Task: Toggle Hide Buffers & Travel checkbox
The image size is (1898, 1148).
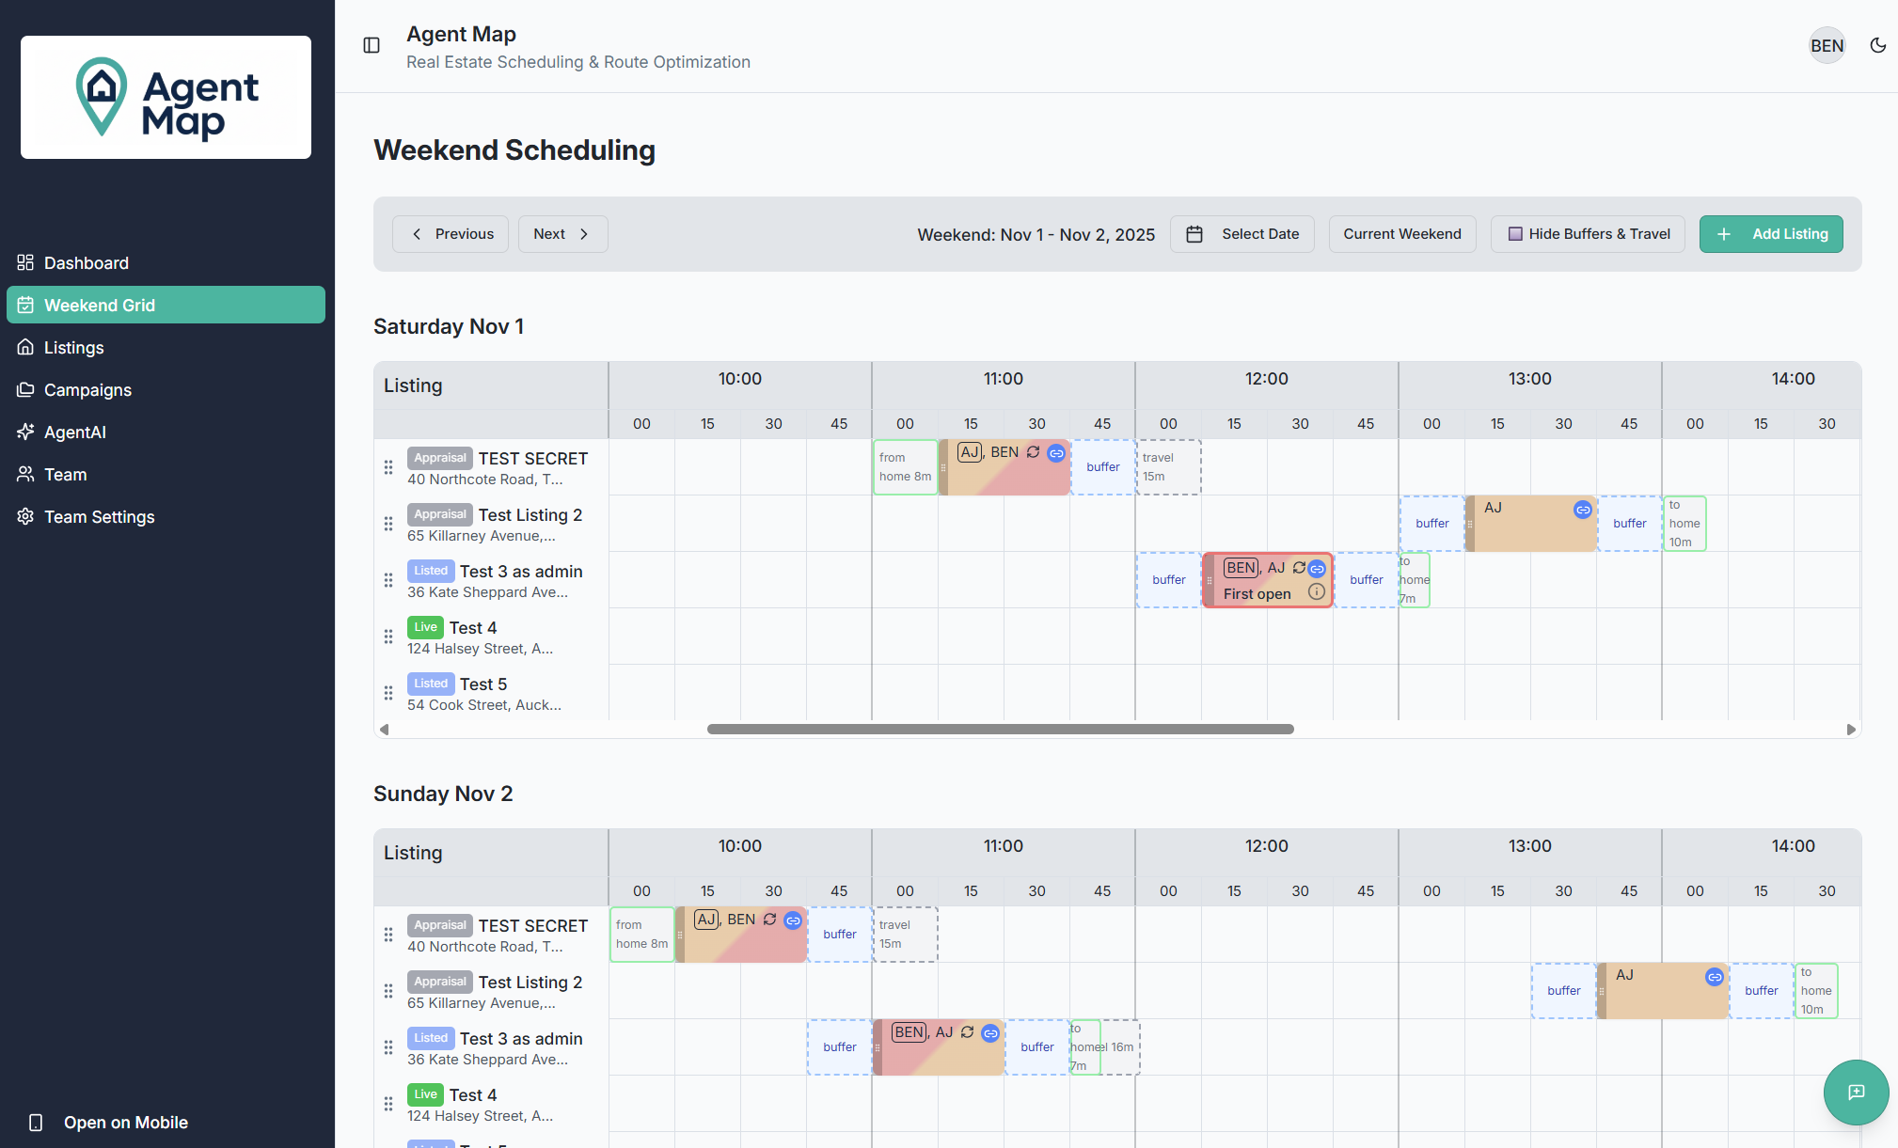Action: (x=1515, y=234)
